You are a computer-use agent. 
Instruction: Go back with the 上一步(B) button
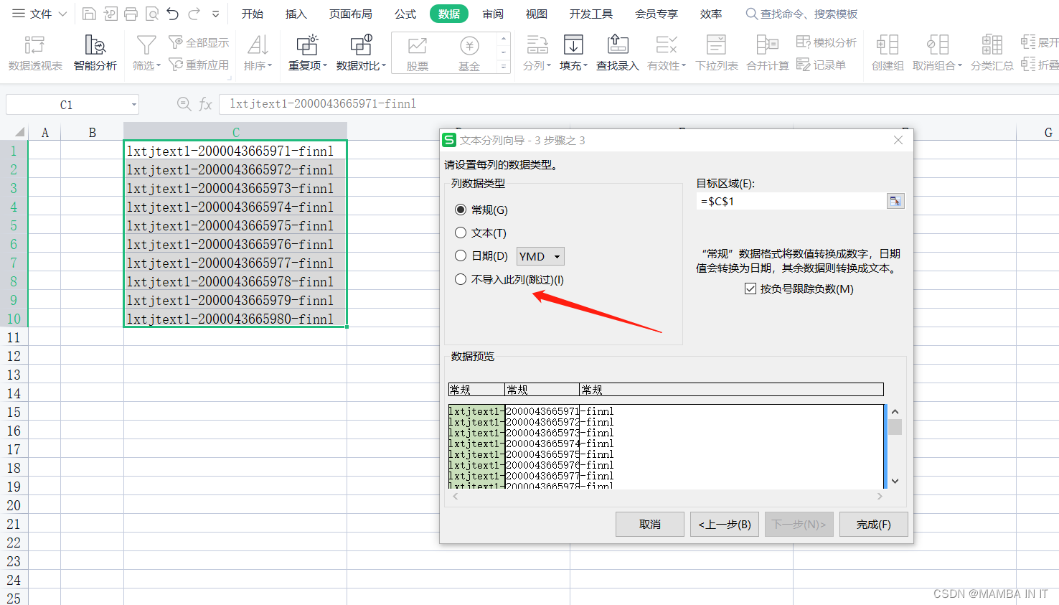coord(725,524)
